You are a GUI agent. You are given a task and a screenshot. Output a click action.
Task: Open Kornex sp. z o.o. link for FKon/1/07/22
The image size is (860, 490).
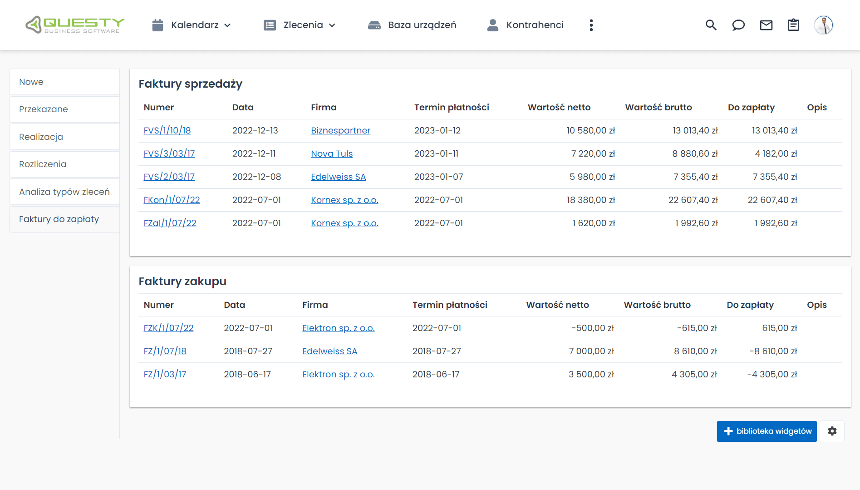[x=344, y=200]
